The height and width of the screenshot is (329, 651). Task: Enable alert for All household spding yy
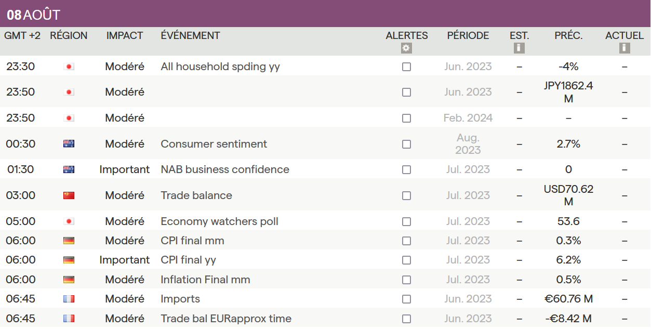pyautogui.click(x=406, y=67)
